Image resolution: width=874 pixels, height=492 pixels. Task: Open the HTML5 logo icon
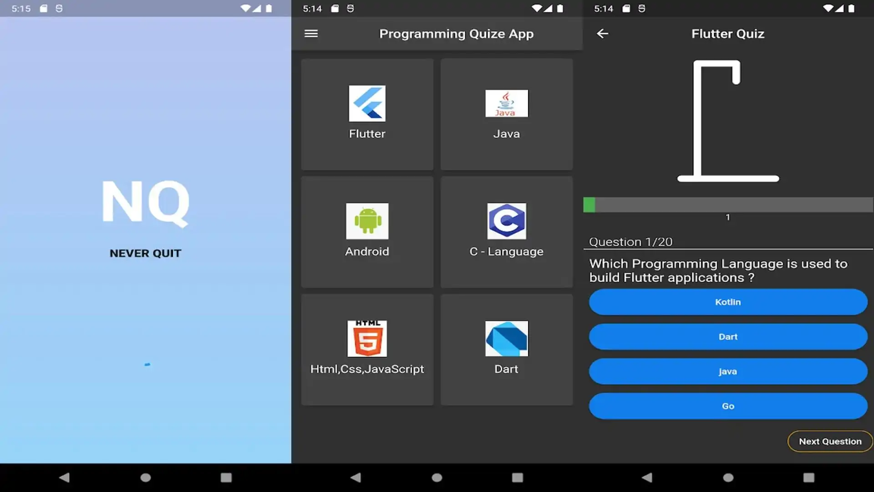pyautogui.click(x=367, y=338)
